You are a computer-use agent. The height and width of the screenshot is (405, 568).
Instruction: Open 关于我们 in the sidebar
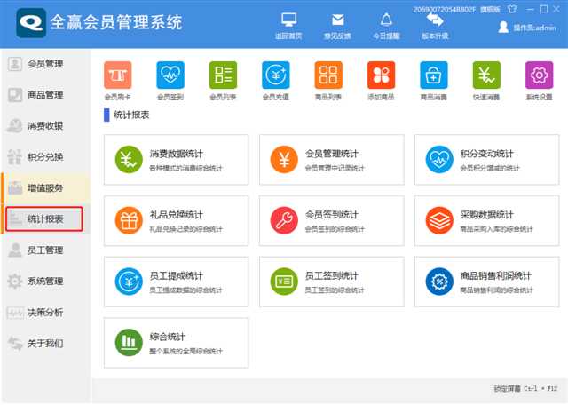coord(45,343)
